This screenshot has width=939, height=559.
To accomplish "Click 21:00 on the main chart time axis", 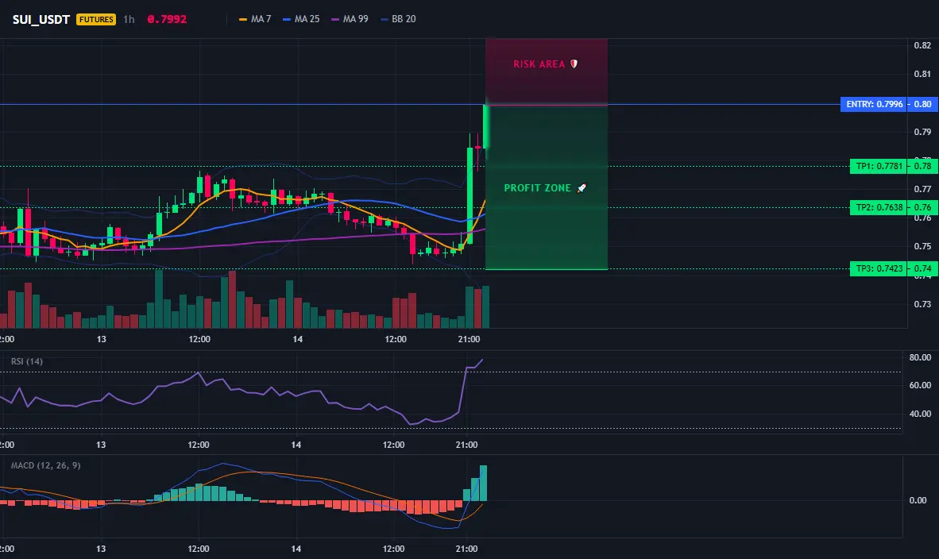I will tap(469, 339).
